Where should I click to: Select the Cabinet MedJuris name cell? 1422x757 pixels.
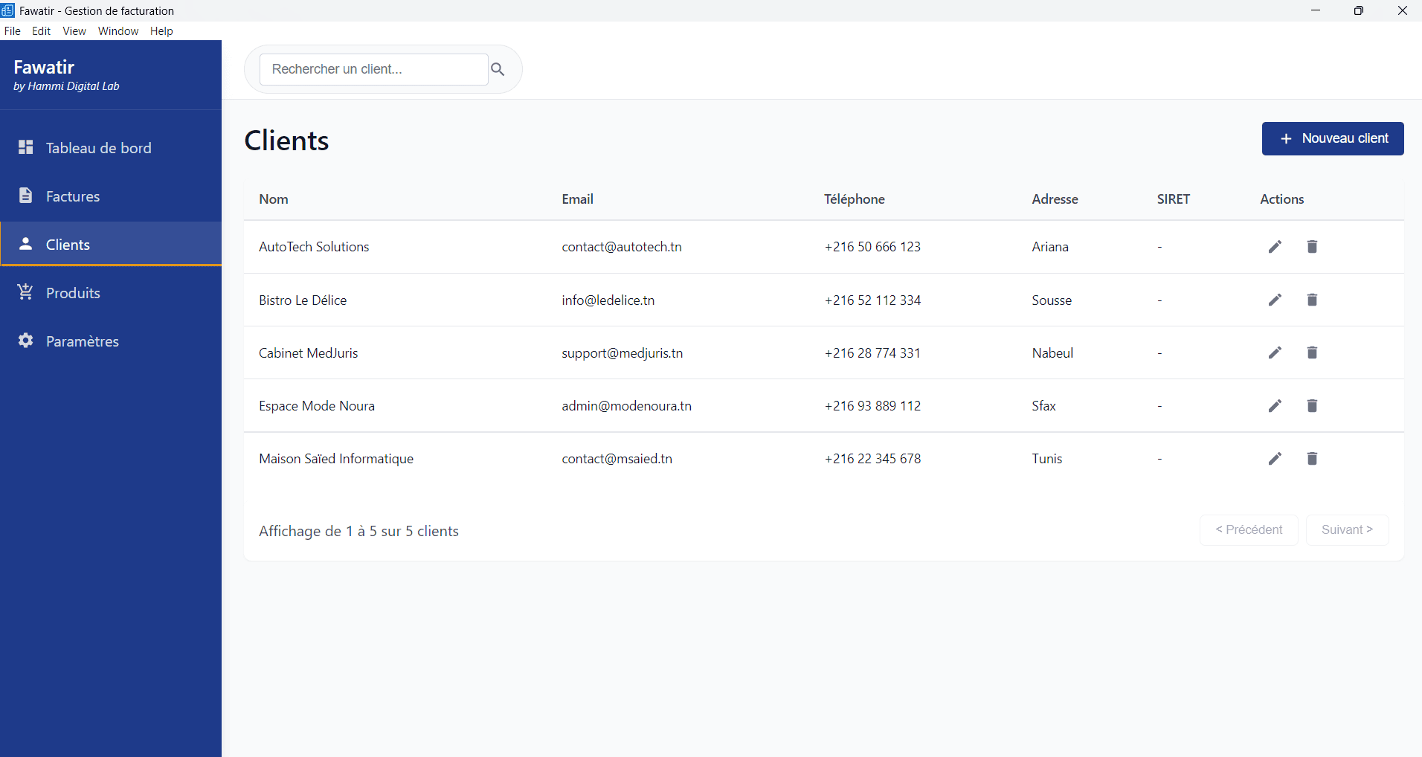(309, 353)
